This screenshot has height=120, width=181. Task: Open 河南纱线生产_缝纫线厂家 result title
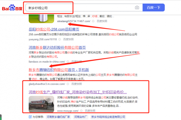pyautogui.click(x=78, y=92)
